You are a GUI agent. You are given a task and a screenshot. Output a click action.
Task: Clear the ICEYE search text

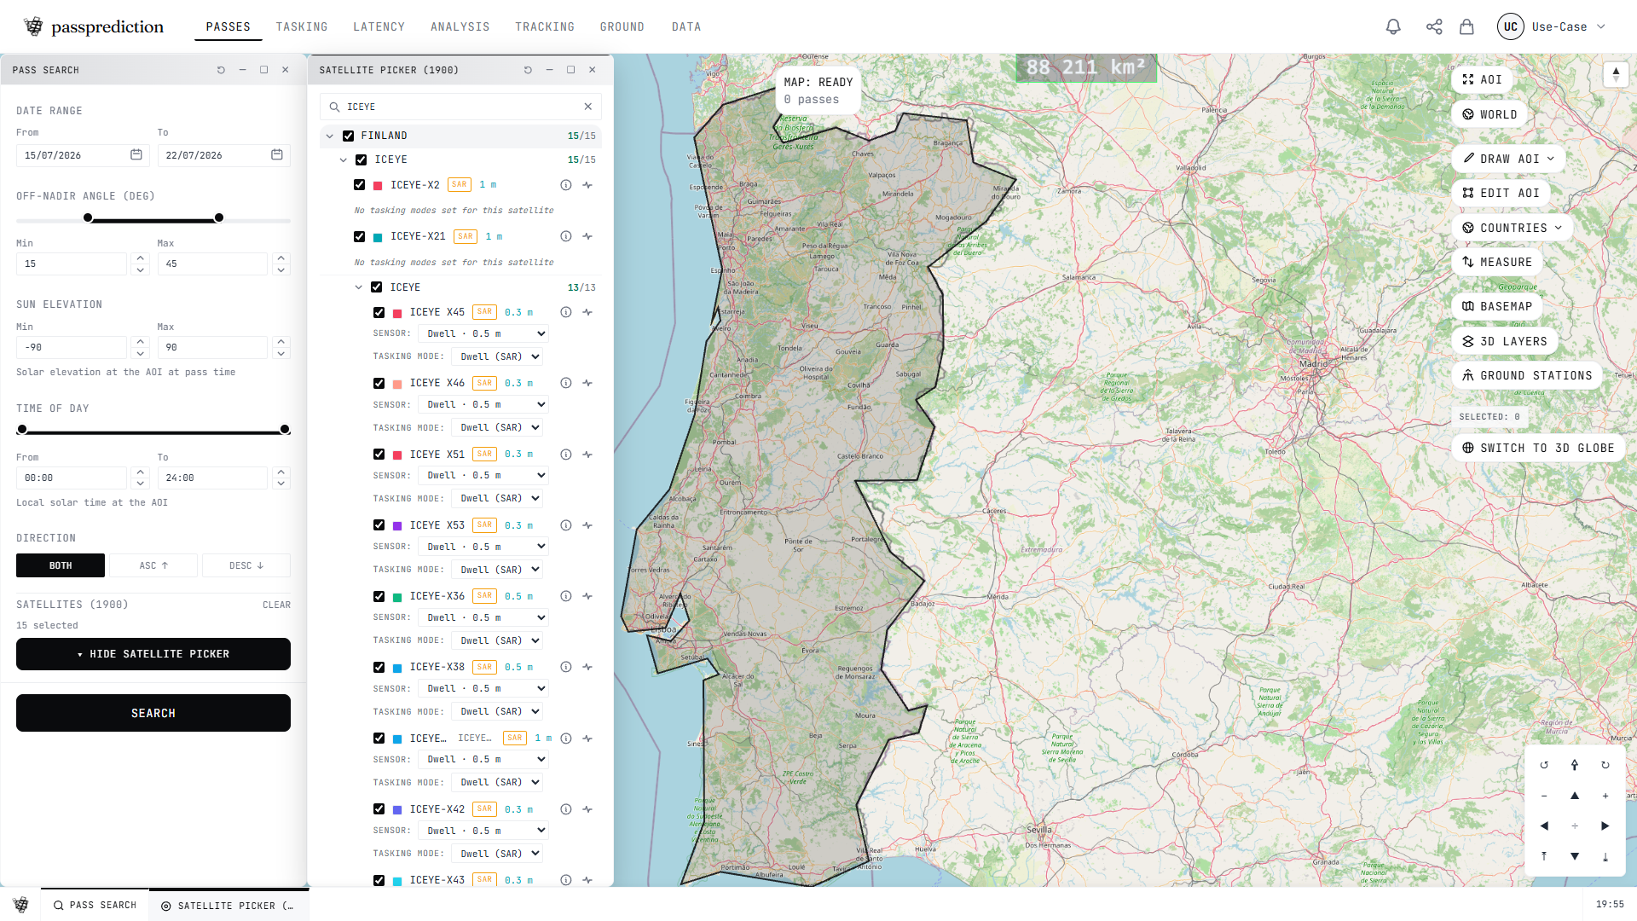[x=587, y=107]
